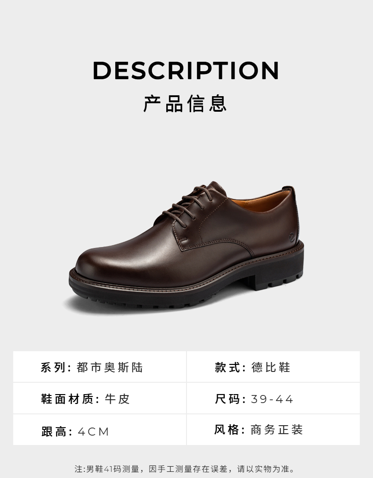Click the 4CM heel height value
Screen dimensions: 373x478
point(93,432)
